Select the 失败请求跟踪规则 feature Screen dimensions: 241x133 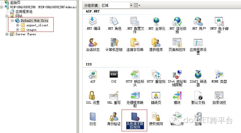pos(135,120)
